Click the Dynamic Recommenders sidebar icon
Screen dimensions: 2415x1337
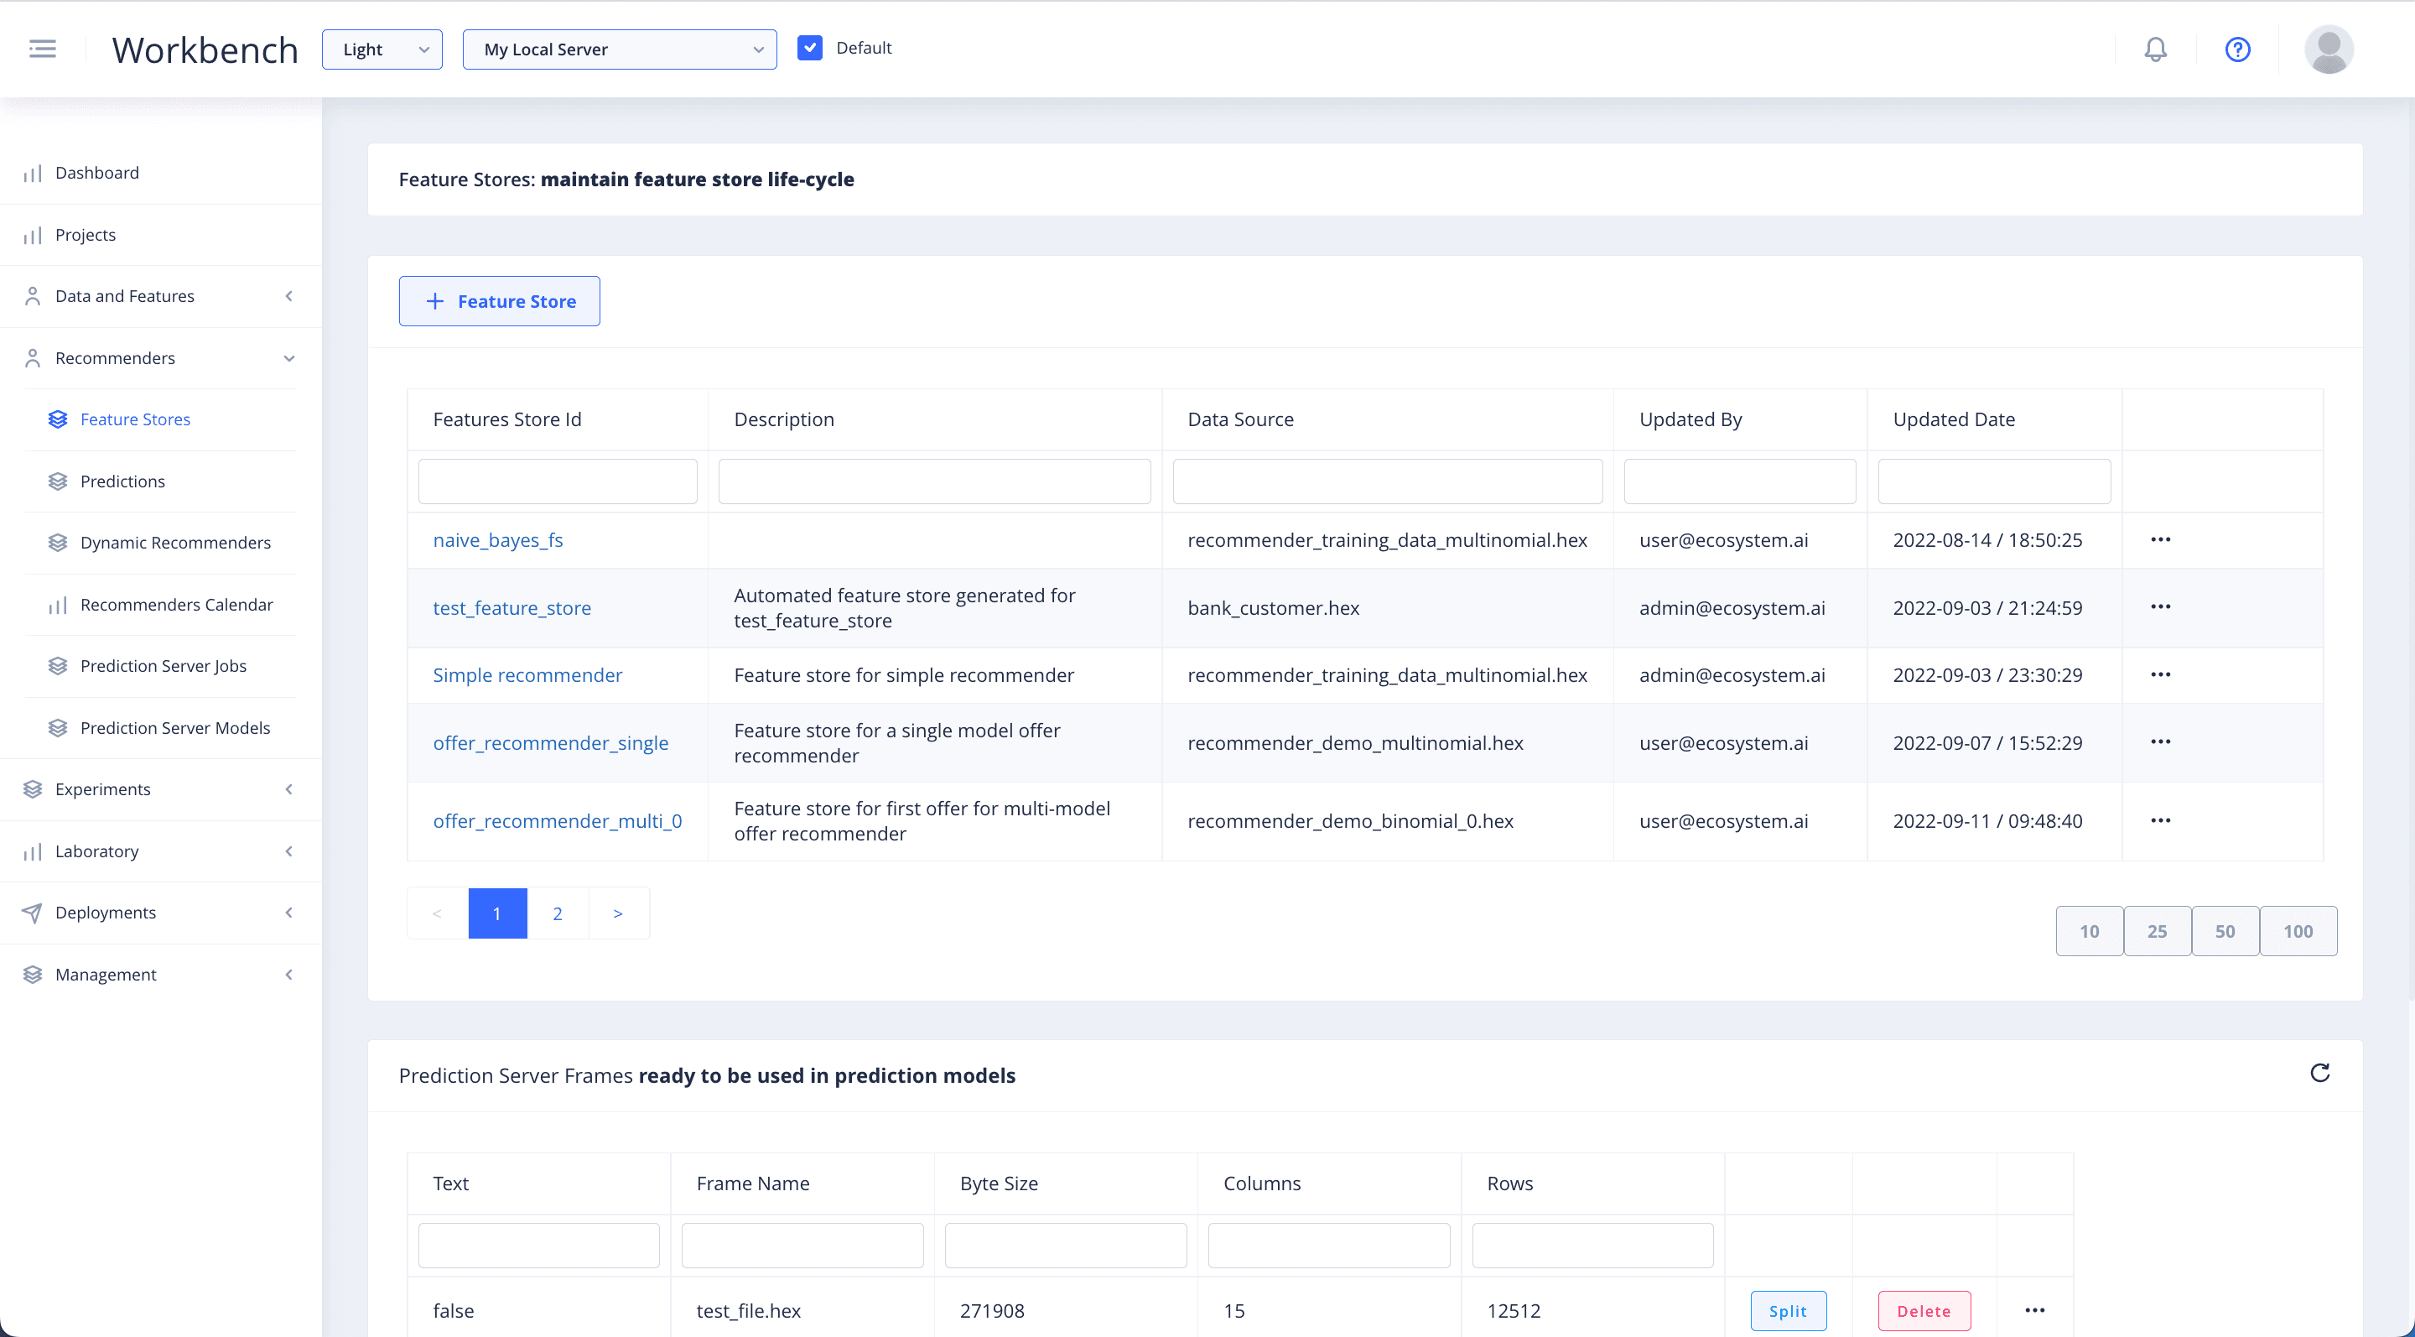click(58, 542)
